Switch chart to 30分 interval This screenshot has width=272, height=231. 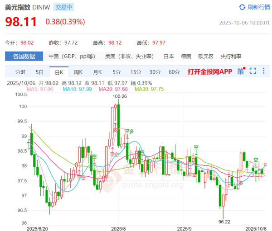pyautogui.click(x=155, y=72)
